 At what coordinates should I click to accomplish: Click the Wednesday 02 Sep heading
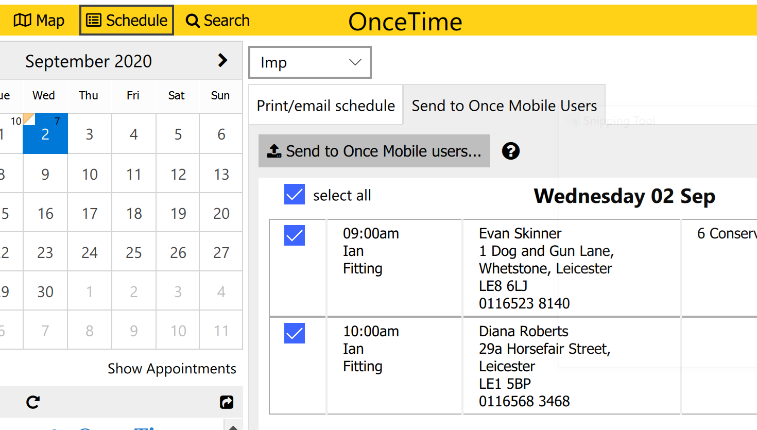[x=624, y=196]
